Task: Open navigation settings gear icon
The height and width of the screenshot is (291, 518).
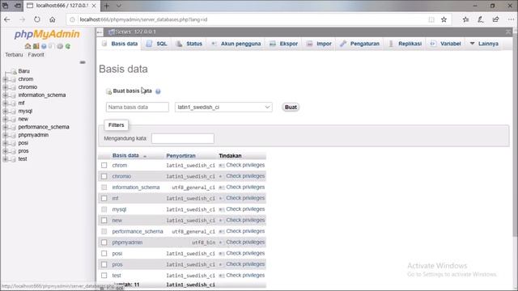Action: 60,46
